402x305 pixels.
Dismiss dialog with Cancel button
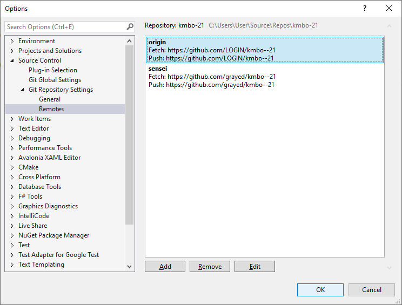[372, 290]
